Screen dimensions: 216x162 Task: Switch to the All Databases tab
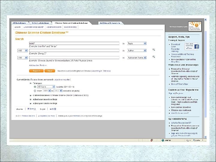[19, 23]
